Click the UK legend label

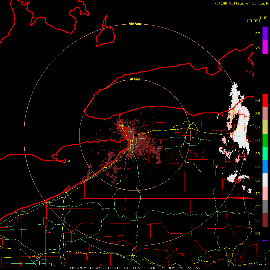coord(257,47)
